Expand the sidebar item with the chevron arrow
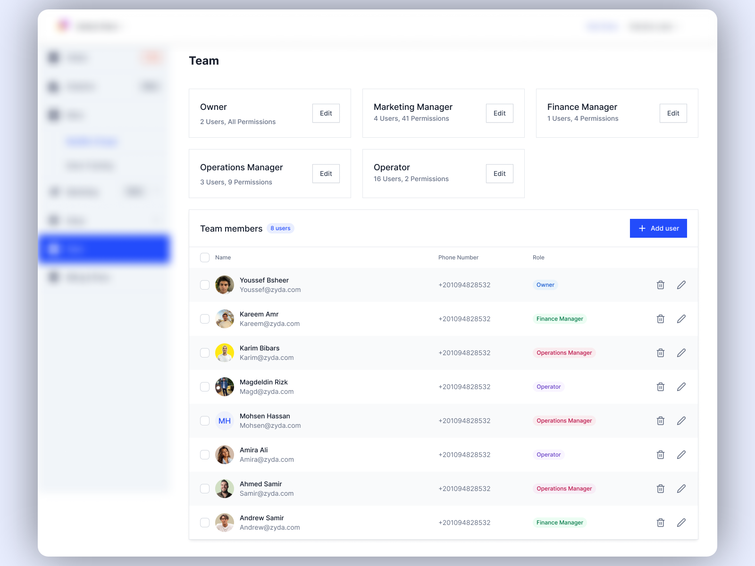 (x=158, y=220)
